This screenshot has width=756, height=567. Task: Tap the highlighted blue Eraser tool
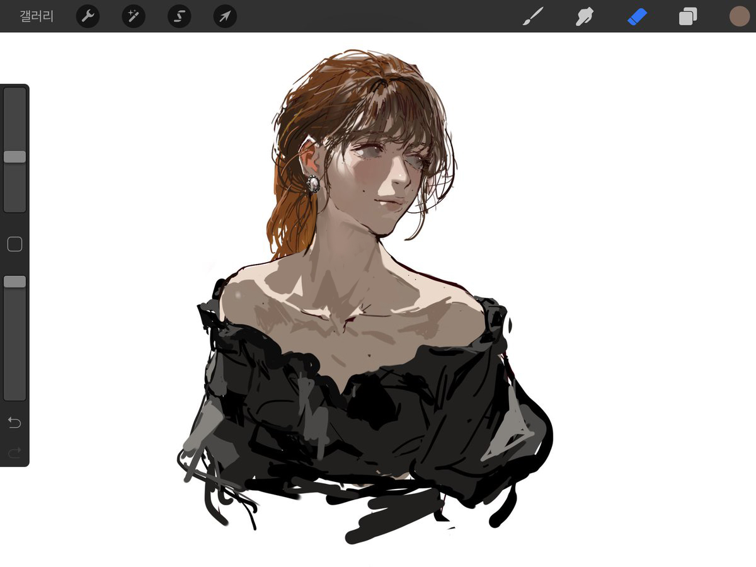click(x=637, y=16)
